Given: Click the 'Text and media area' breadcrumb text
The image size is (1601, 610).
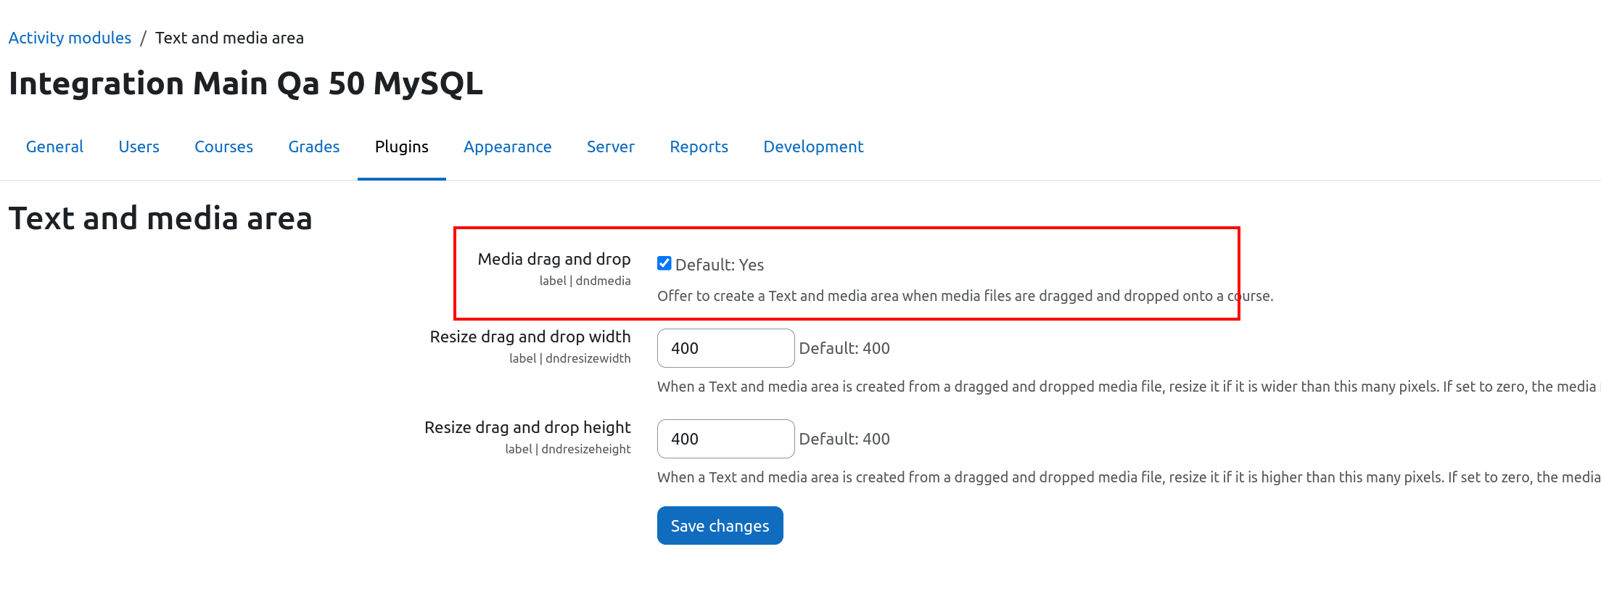Looking at the screenshot, I should pos(229,38).
